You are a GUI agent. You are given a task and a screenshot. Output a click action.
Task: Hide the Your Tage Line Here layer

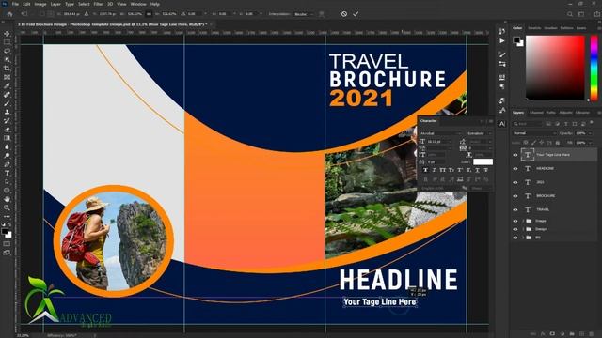click(515, 155)
